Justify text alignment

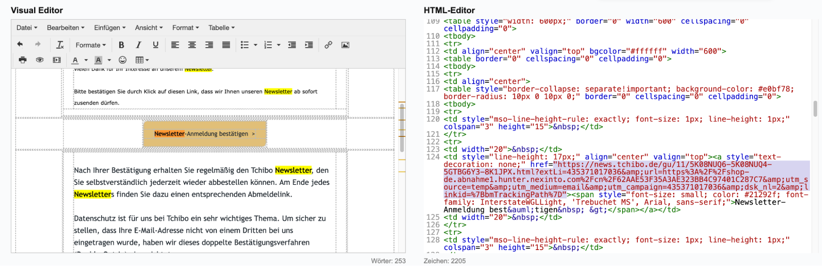click(226, 45)
